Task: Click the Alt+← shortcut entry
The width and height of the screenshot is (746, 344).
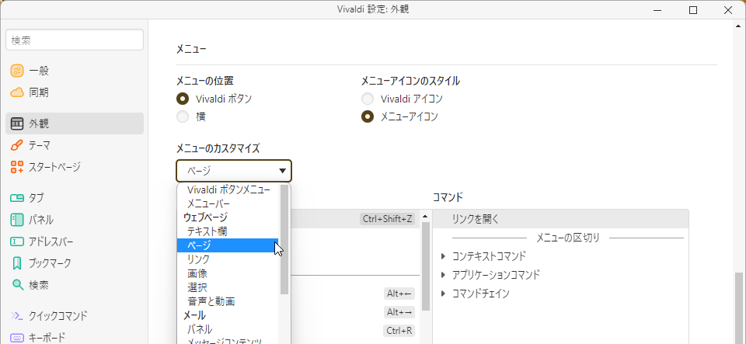Action: 399,294
